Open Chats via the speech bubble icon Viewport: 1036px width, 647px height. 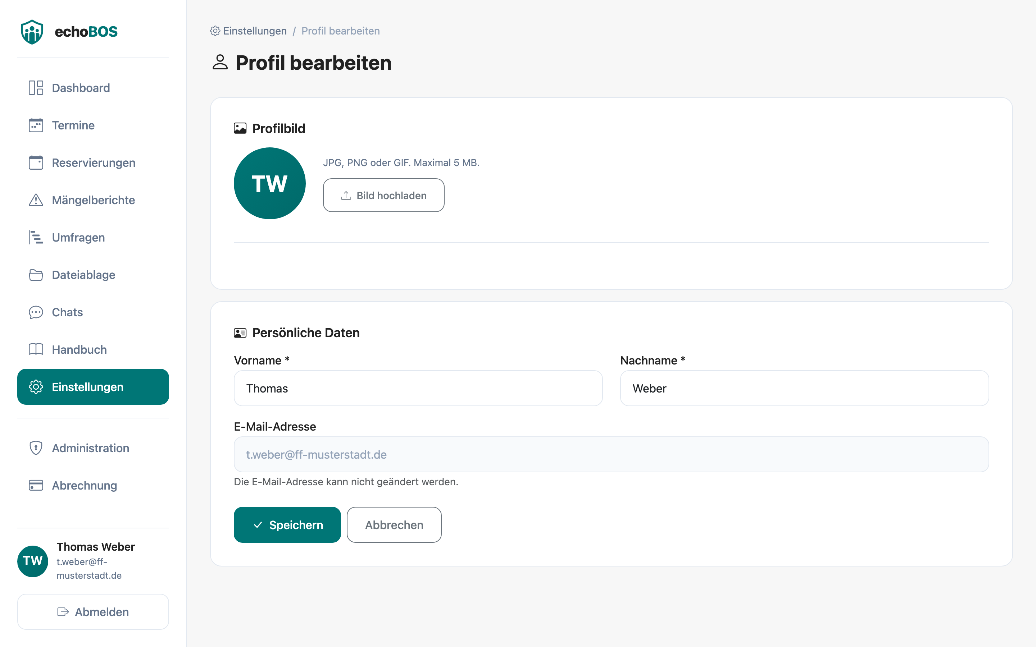pos(36,312)
